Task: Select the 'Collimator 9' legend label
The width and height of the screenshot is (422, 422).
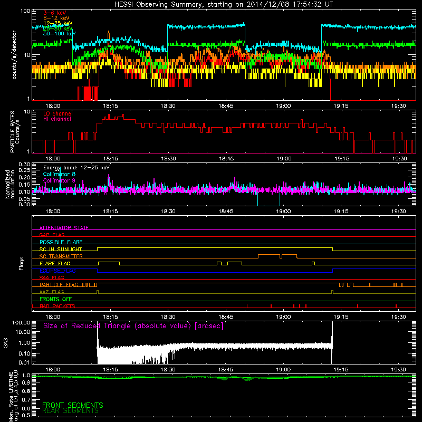Action: tap(59, 180)
